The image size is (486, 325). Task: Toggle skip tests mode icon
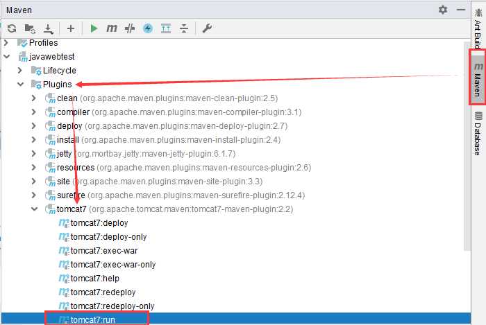pos(130,28)
